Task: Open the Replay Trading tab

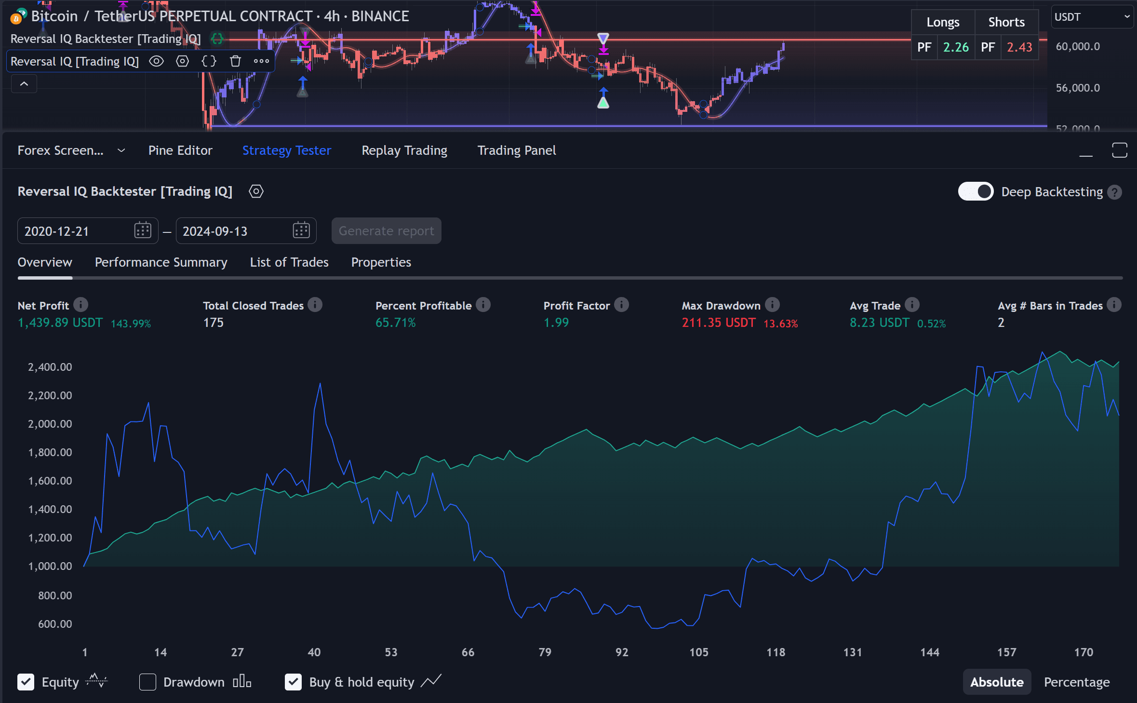Action: coord(404,150)
